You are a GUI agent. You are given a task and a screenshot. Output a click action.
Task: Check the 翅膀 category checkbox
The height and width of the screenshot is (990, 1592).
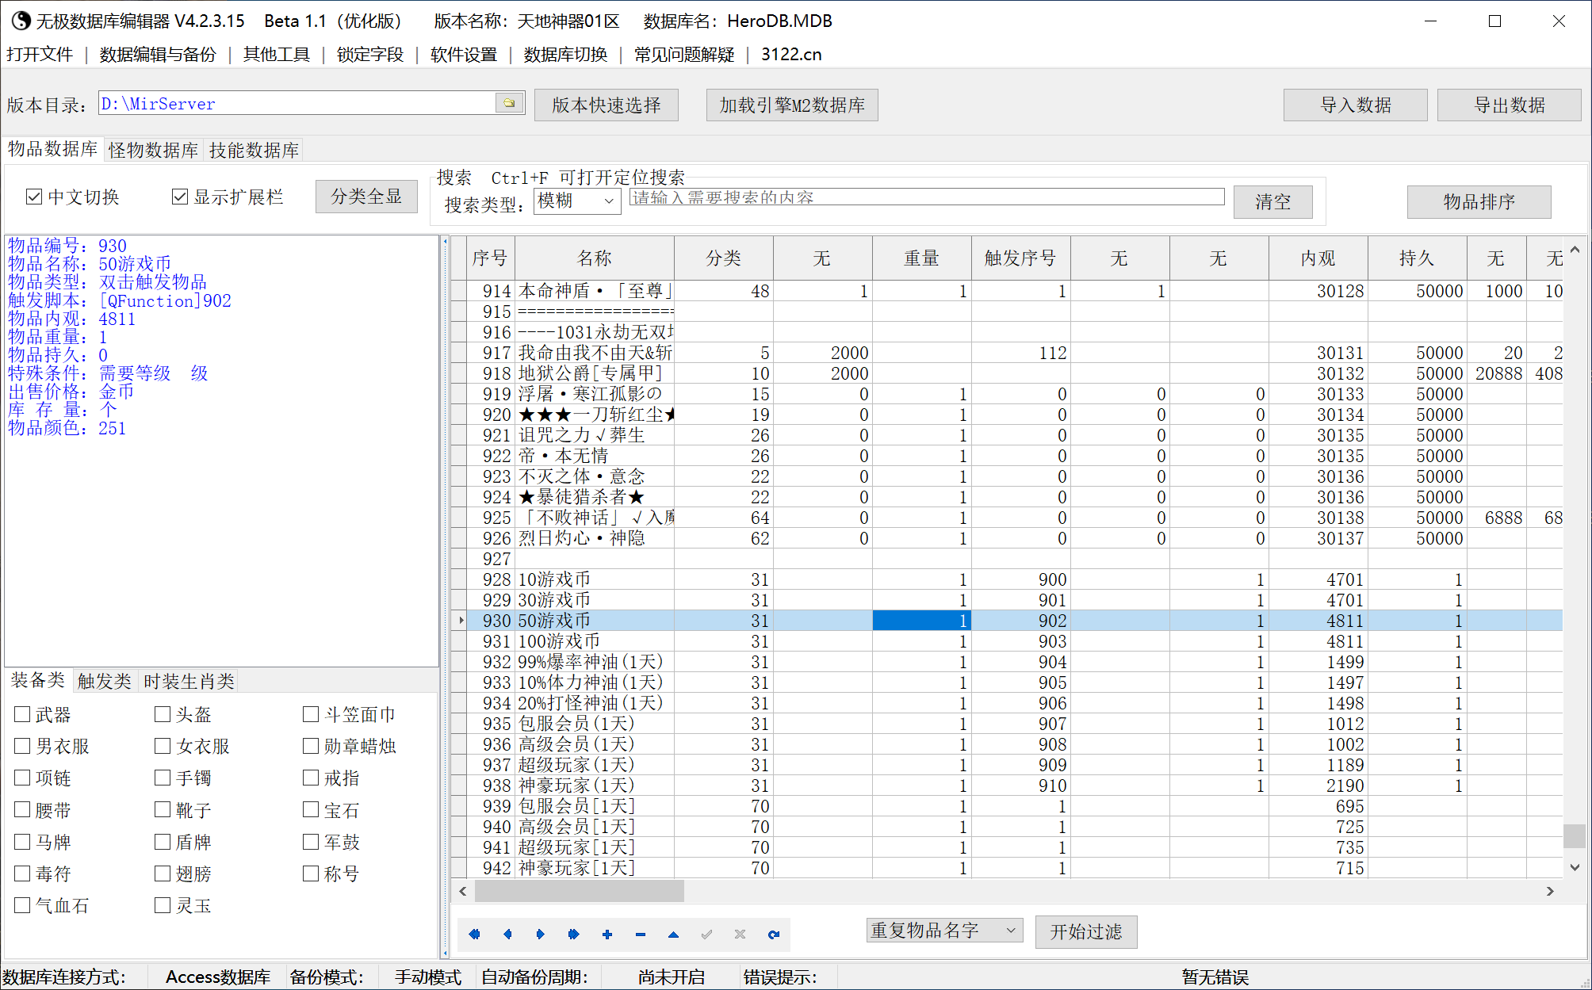[163, 873]
